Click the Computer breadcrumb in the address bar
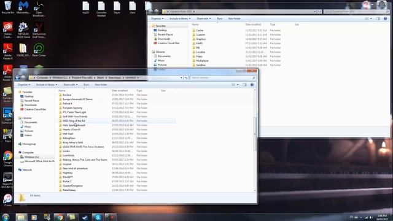Image resolution: width=393 pixels, height=221 pixels. pos(42,78)
